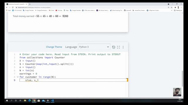Screen dimensions: 188x105
Task: Click the Chrome media control icon in title bar
Action: [168, 4]
